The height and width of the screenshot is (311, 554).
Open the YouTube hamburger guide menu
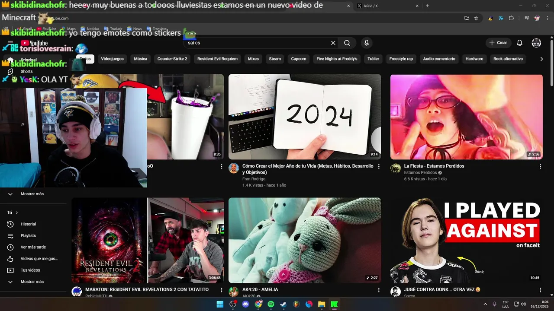(x=10, y=43)
